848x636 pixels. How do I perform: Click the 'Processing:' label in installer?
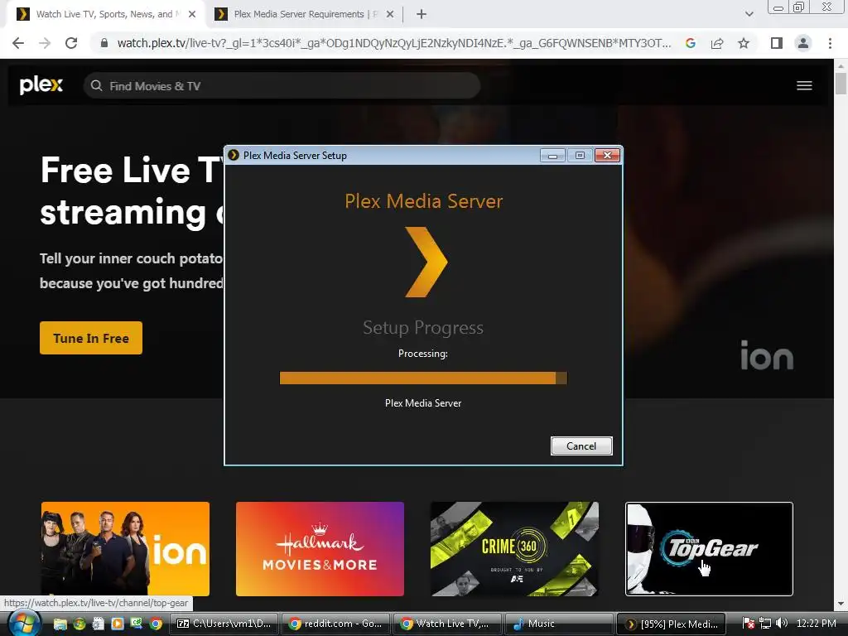423,353
